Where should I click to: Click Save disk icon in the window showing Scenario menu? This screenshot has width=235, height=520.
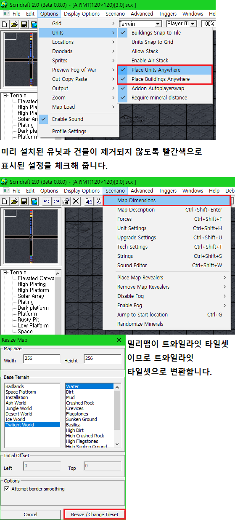point(24,201)
